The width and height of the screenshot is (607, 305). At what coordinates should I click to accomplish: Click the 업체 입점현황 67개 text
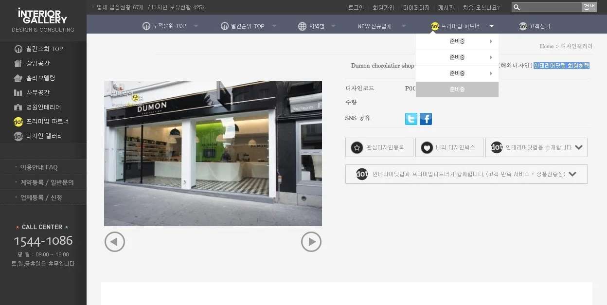coord(120,7)
